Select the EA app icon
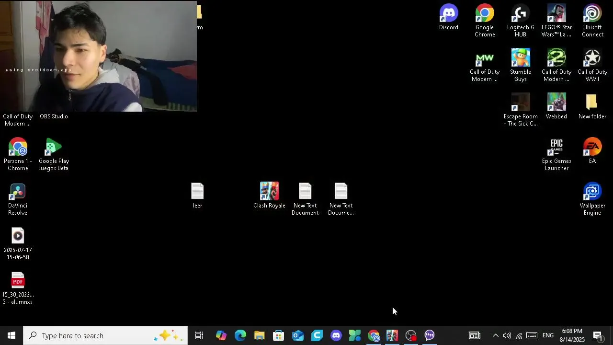 592,151
